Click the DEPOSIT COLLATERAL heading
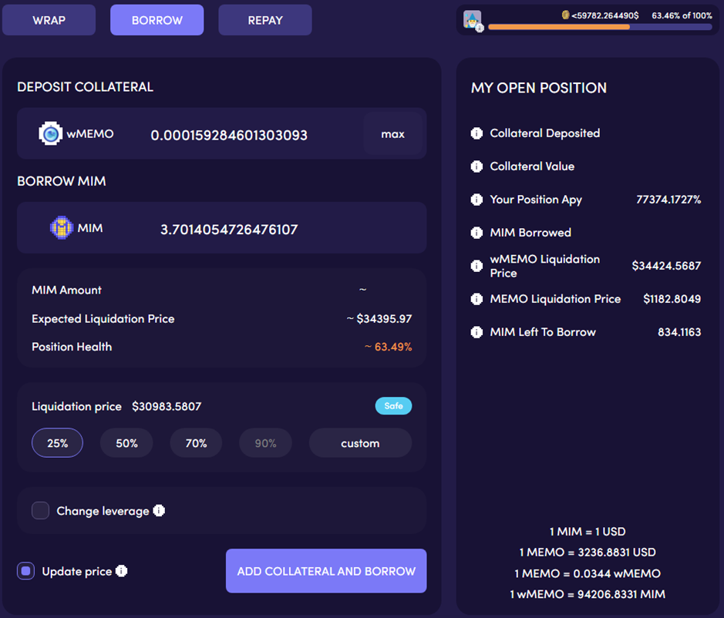 click(x=85, y=87)
